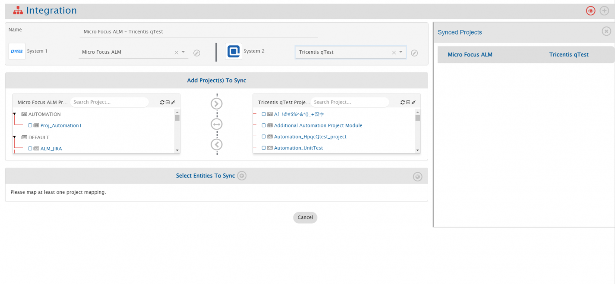Open the Tricentis qTest system dropdown
Screen dimensions: 615x284
401,52
